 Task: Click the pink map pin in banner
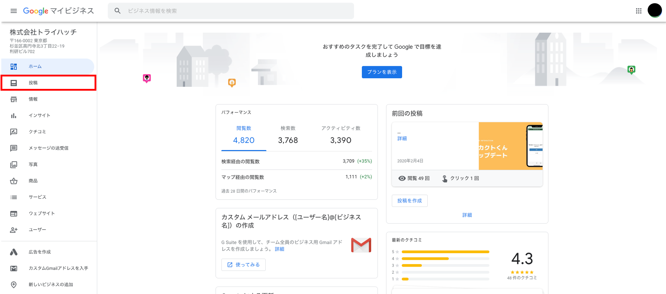click(x=147, y=78)
